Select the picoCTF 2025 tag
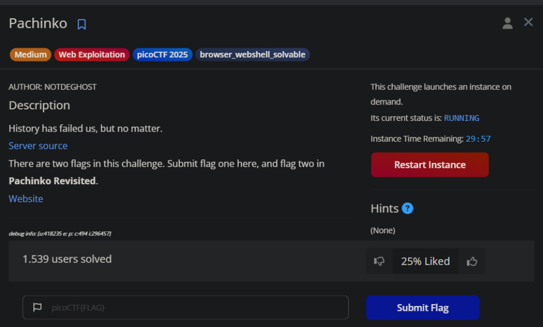543x327 pixels. coord(162,54)
